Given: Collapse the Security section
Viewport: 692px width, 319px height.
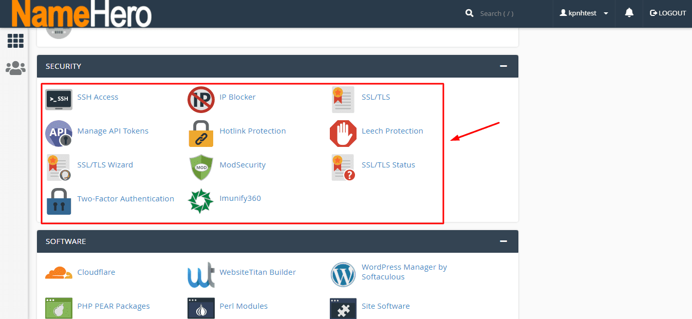Looking at the screenshot, I should [x=503, y=66].
